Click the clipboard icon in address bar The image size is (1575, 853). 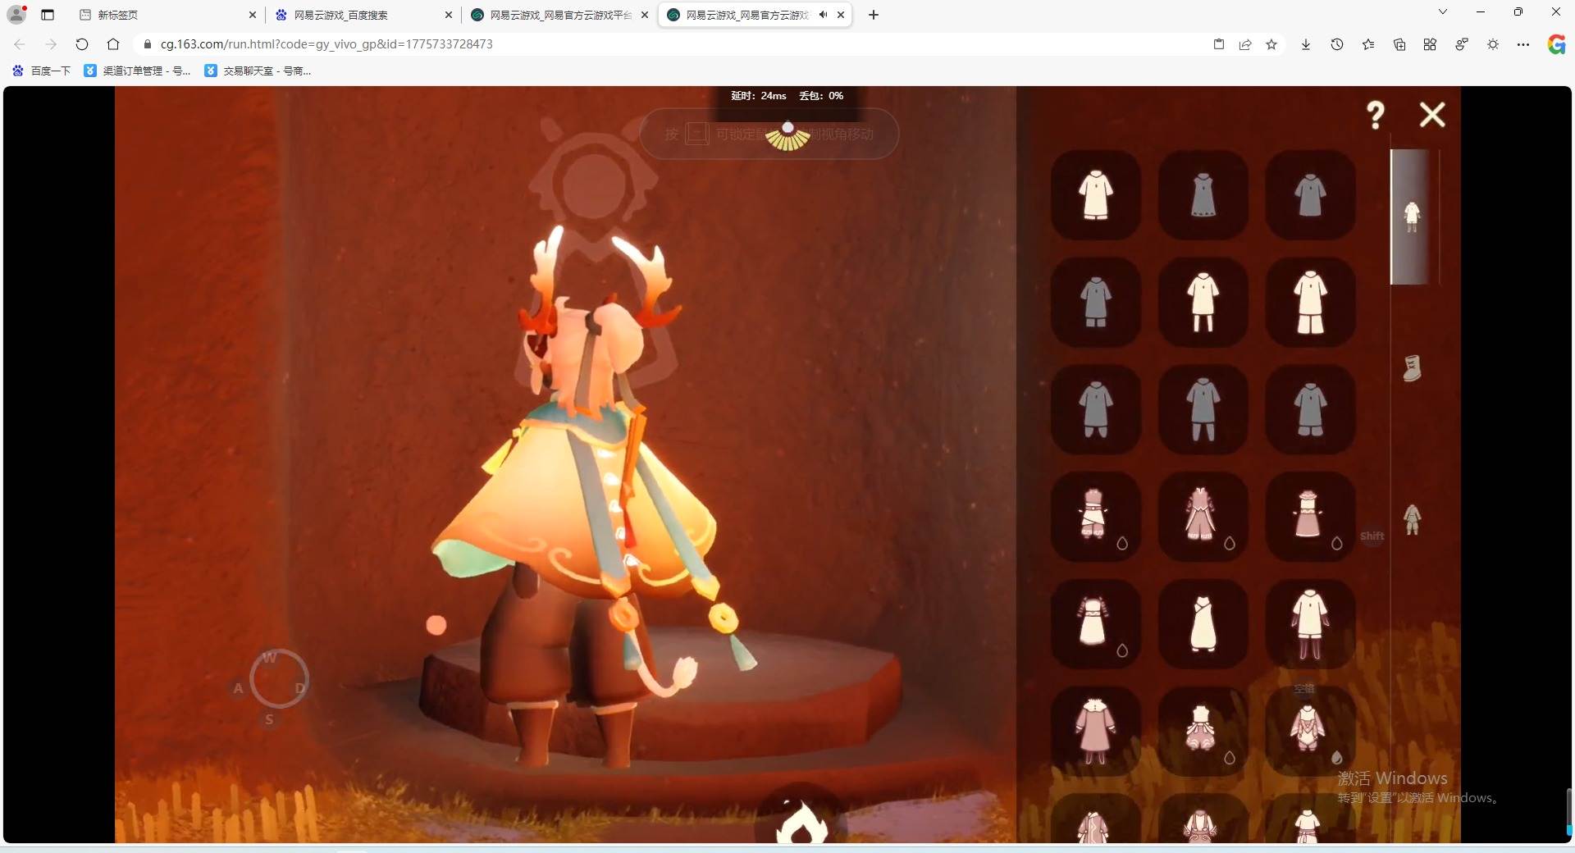click(x=1219, y=44)
